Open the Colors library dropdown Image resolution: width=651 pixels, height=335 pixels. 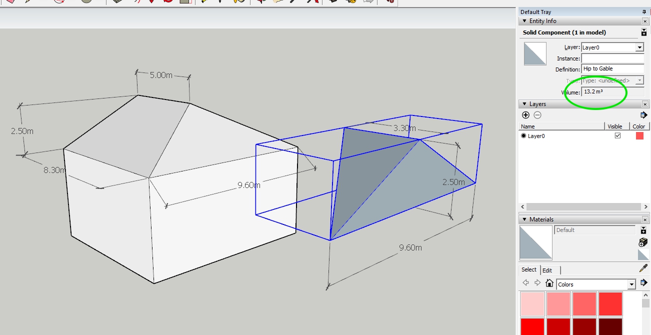(x=631, y=284)
